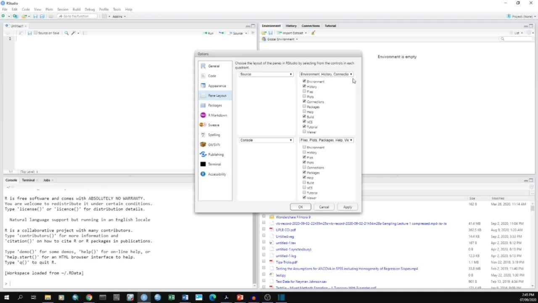Open Tips-Tricks.pdf in the Files pane

tap(286, 262)
